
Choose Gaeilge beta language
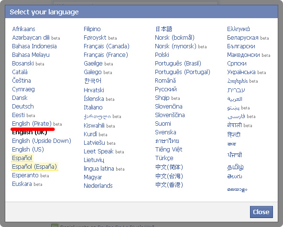pos(93,64)
